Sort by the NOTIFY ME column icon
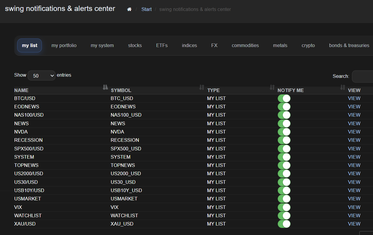Viewport: 373px width, 235px height. click(x=343, y=87)
